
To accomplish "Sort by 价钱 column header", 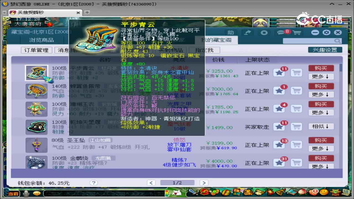I will [218, 60].
